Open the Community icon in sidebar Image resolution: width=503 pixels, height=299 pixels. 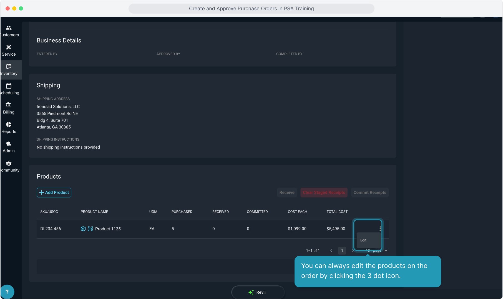(x=9, y=163)
